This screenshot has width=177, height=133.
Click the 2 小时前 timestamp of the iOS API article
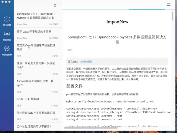tap(54, 119)
